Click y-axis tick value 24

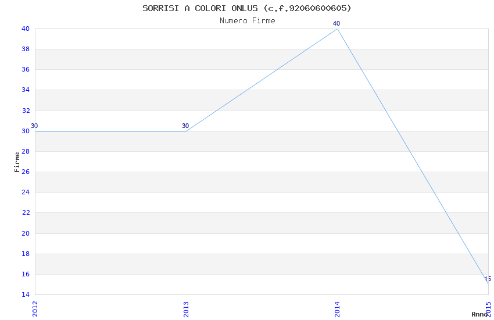[x=26, y=192]
